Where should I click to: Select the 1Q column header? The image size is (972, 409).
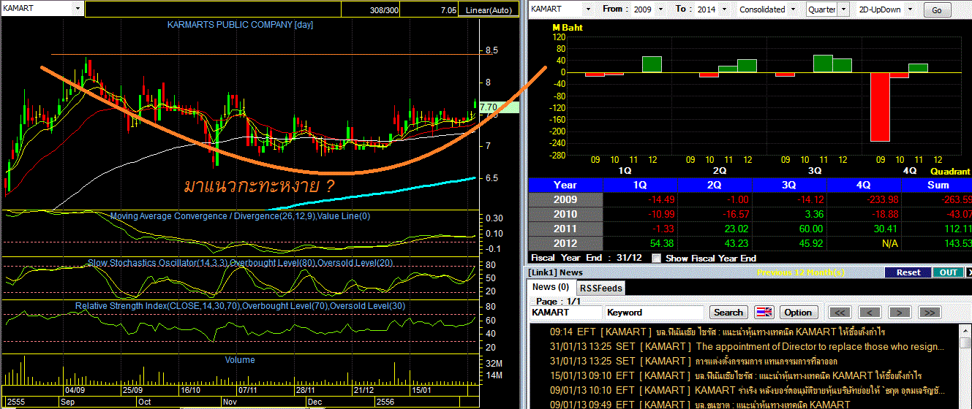coord(639,185)
